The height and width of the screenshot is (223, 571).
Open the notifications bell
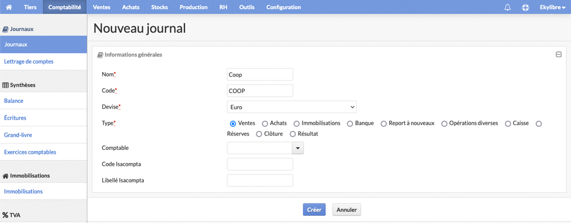tap(508, 7)
